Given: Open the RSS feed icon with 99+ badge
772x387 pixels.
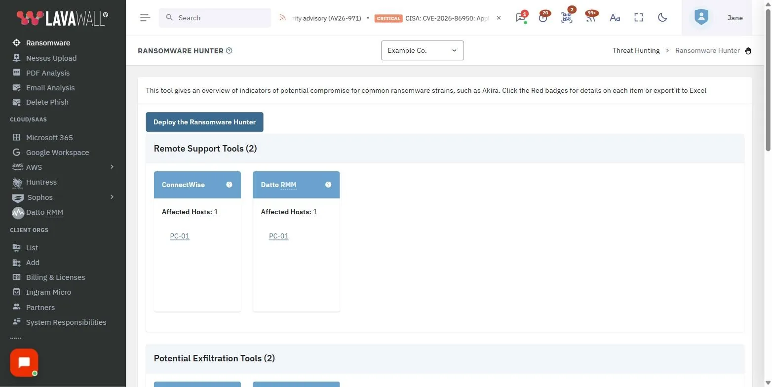Looking at the screenshot, I should pos(590,18).
